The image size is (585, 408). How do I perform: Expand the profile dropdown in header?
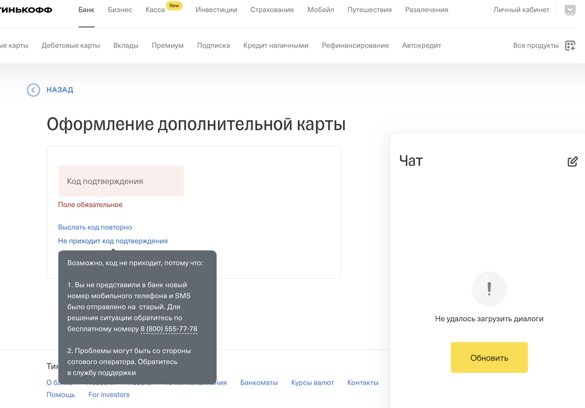(x=570, y=10)
